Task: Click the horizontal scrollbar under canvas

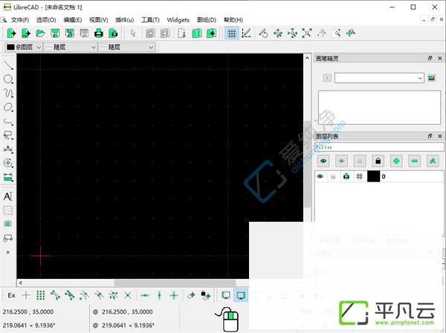Action: 175,283
